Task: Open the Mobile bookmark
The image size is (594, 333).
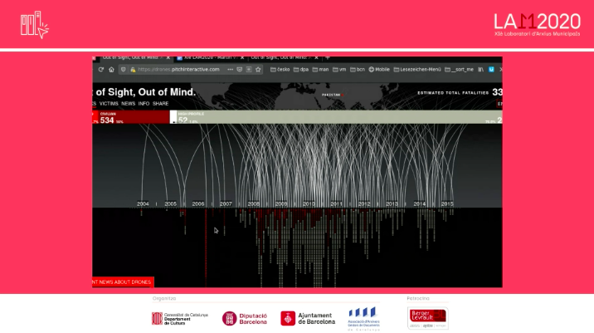Action: [379, 70]
